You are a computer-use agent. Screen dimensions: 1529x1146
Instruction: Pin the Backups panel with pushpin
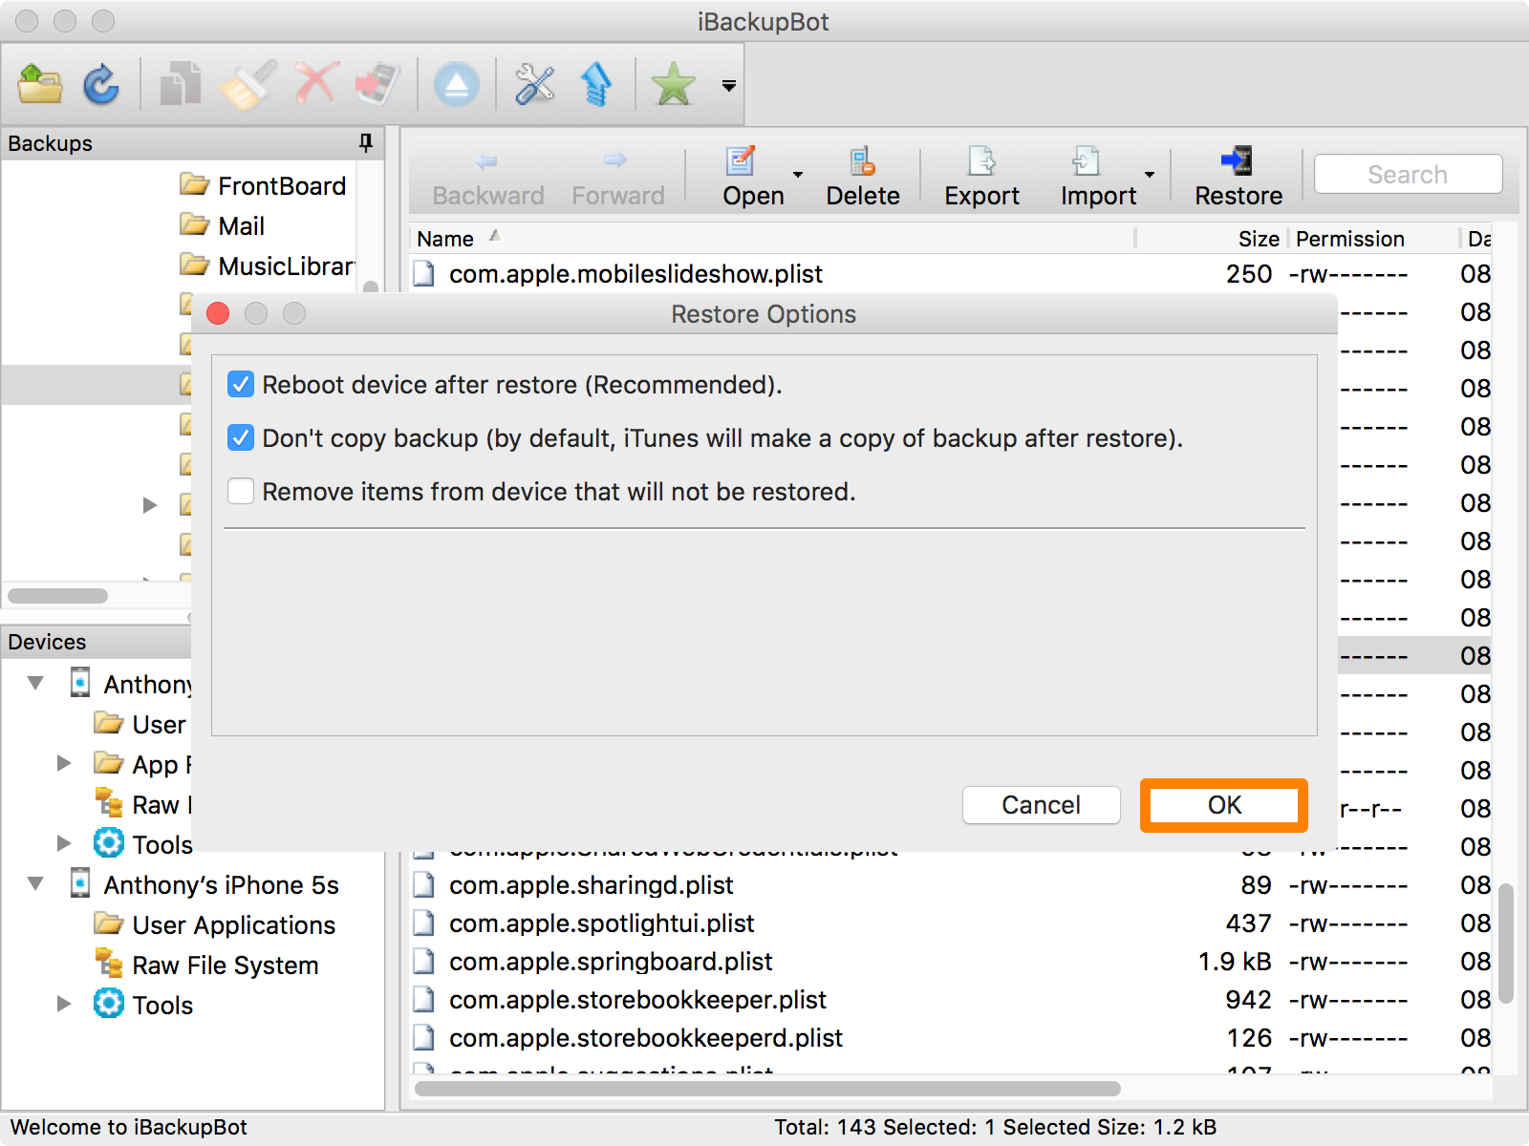click(365, 143)
